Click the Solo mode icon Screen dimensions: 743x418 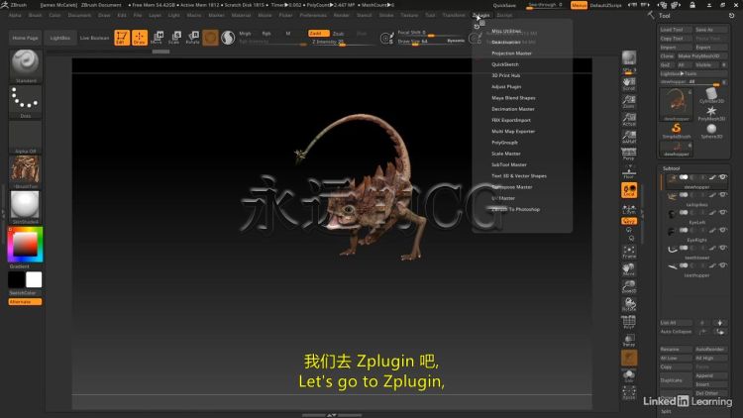[629, 375]
